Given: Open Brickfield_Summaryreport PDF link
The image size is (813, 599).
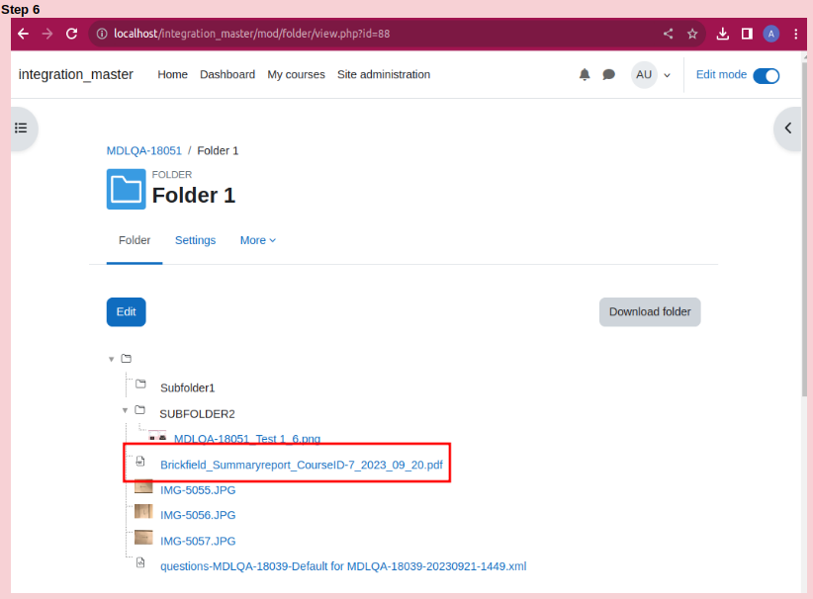Looking at the screenshot, I should (302, 465).
